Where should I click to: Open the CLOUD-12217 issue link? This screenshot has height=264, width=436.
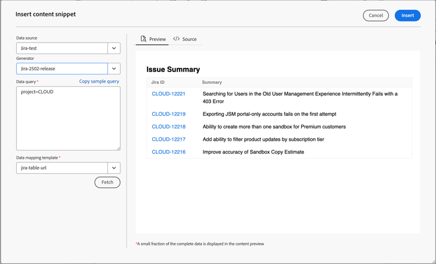tap(169, 139)
